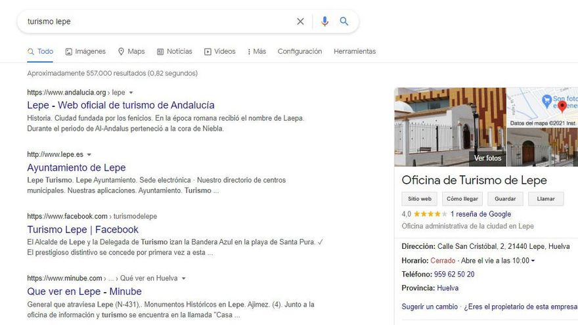The width and height of the screenshot is (578, 325).
Task: Open Herramientas search tools
Action: point(355,52)
